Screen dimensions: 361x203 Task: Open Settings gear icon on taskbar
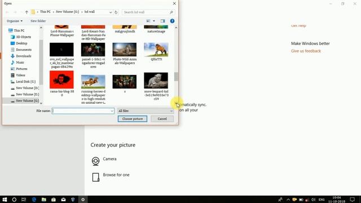[83, 200]
